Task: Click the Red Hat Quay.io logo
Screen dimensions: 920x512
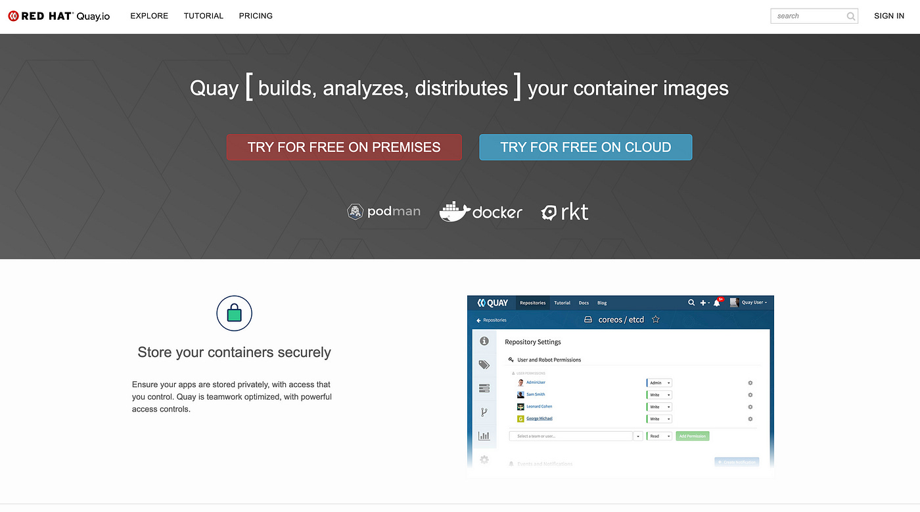Action: (x=58, y=16)
